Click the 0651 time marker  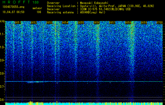tap(18, 23)
